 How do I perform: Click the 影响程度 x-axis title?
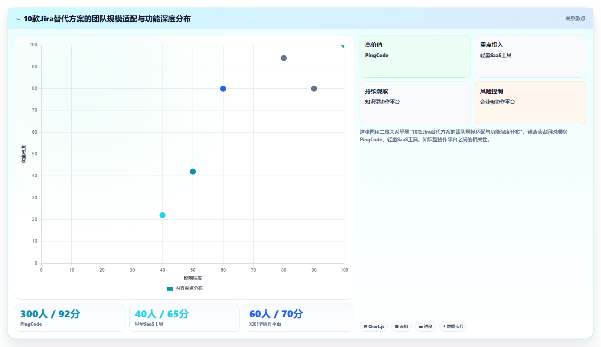pyautogui.click(x=193, y=278)
